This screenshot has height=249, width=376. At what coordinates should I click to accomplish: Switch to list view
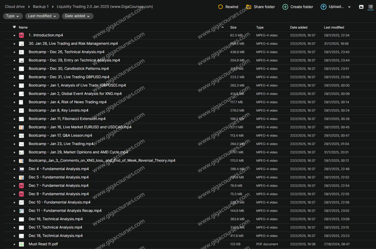click(370, 7)
